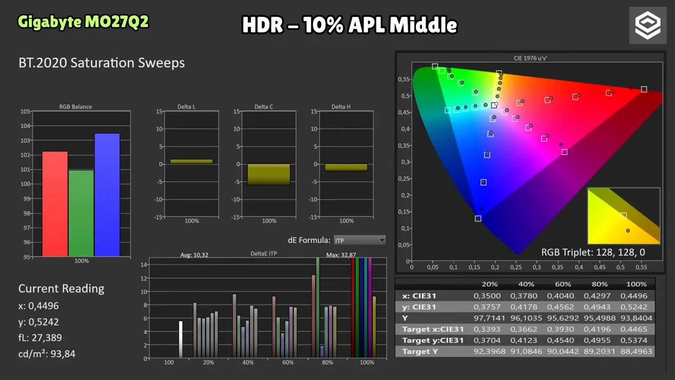Click the blue primary target square on CIE chart
Viewport: 675px width, 380px height.
pyautogui.click(x=478, y=218)
